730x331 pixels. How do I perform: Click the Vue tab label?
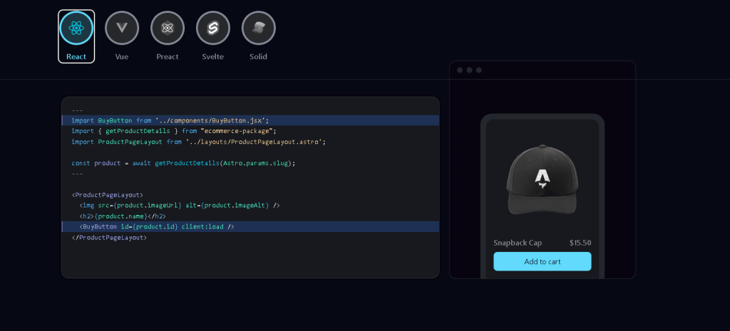tap(122, 57)
